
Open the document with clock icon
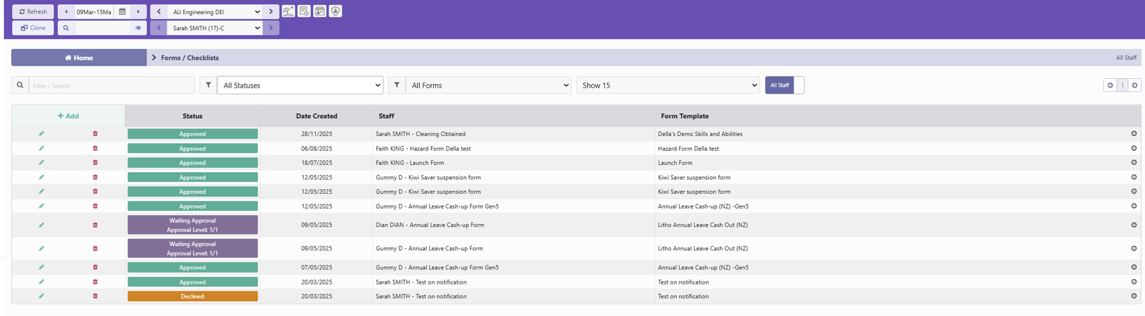click(x=304, y=11)
